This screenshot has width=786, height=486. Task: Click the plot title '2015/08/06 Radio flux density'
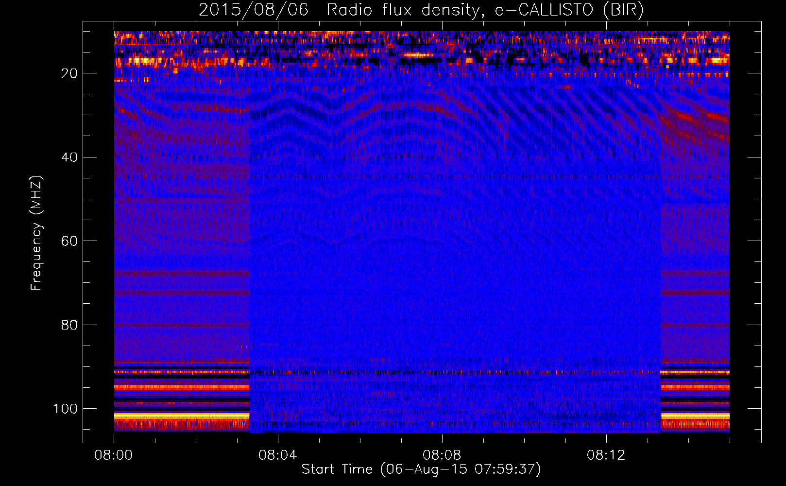421,10
